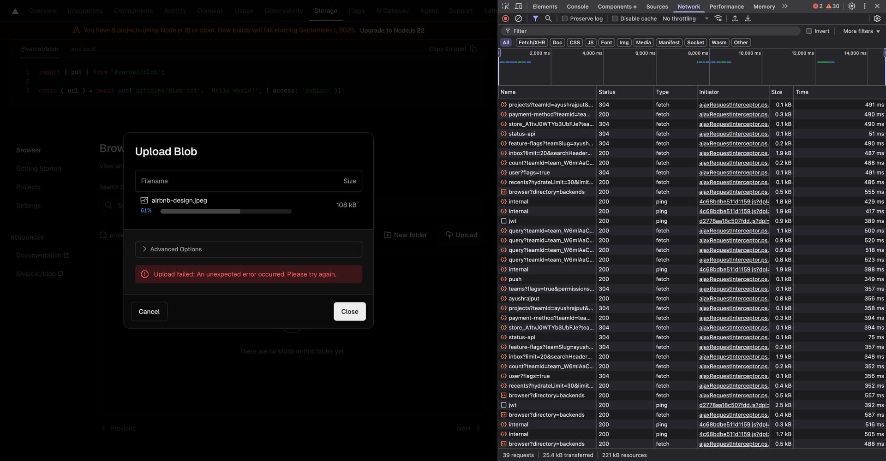Click the 8,000 ms marker in the network timeline
Screen dimensions: 886x461
pos(698,53)
